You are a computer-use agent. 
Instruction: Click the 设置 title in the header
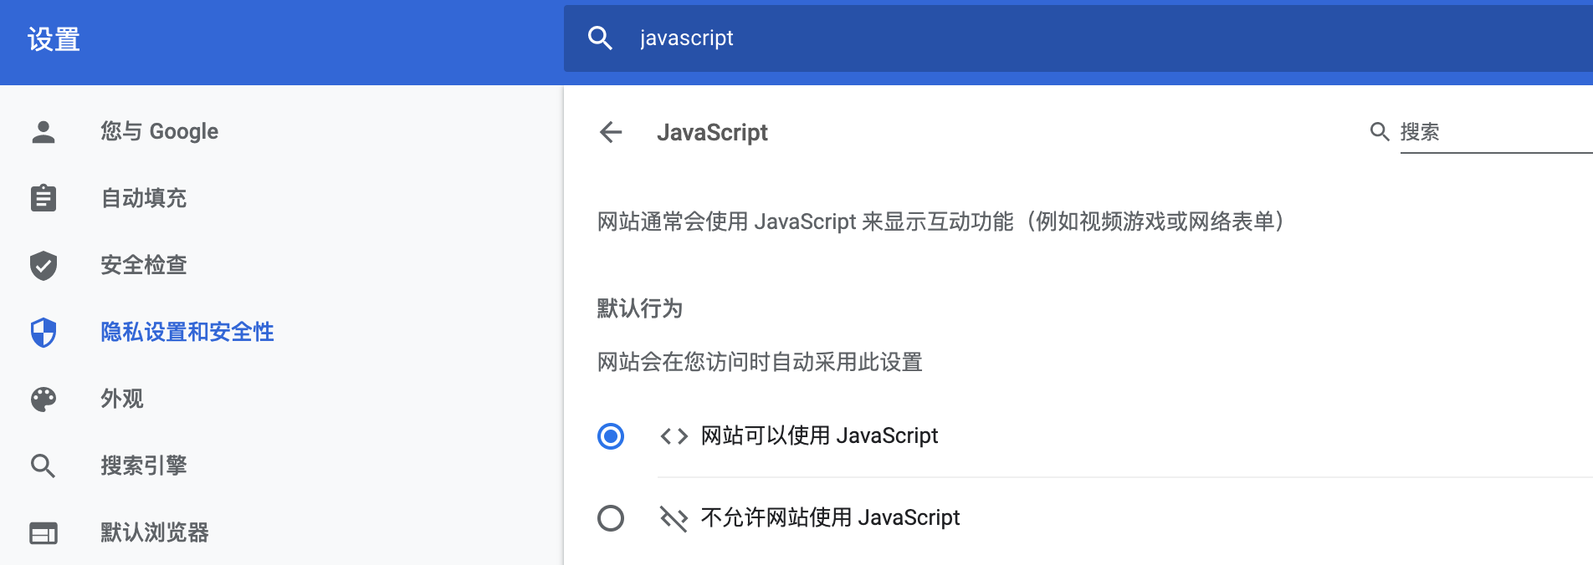tap(54, 39)
